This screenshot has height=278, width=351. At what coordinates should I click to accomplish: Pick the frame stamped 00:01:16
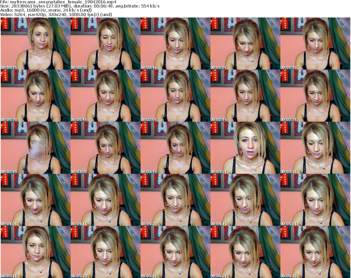(315, 44)
